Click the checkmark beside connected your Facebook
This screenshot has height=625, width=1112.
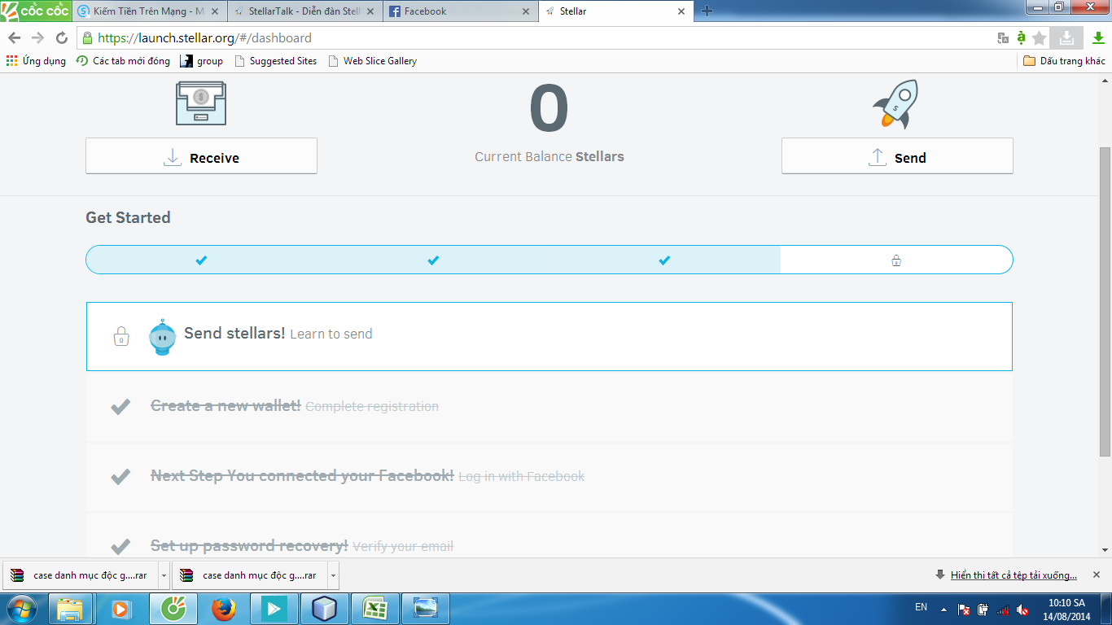coord(120,476)
